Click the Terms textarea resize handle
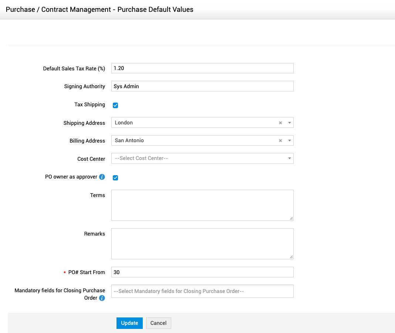The width and height of the screenshot is (395, 333). [x=291, y=219]
